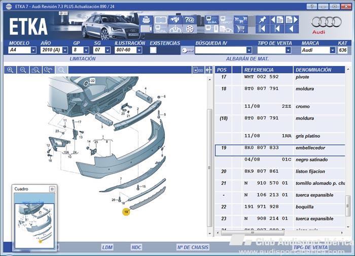Screen dimensions: 355x256
Task: Click the DEPOT icon in the toolbar
Action: coord(226,20)
